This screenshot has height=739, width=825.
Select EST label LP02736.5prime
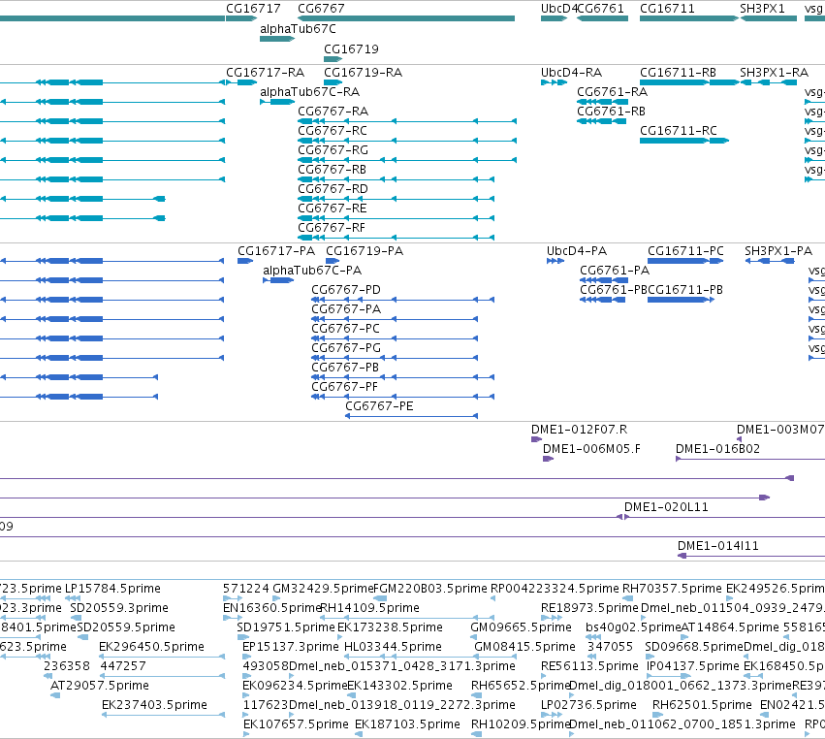(588, 705)
